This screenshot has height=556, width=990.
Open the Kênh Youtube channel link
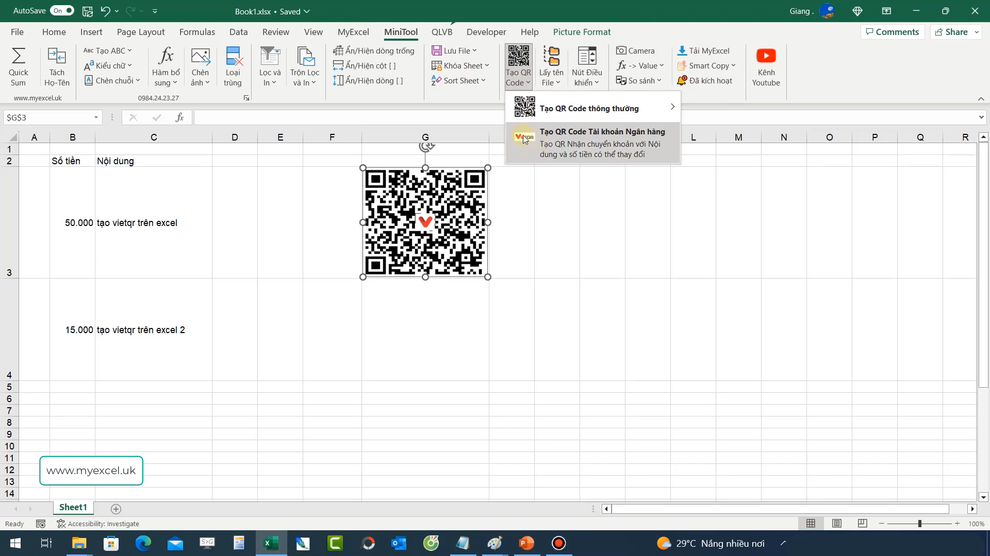(x=766, y=66)
